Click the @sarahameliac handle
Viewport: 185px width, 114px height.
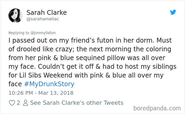pos(43,19)
